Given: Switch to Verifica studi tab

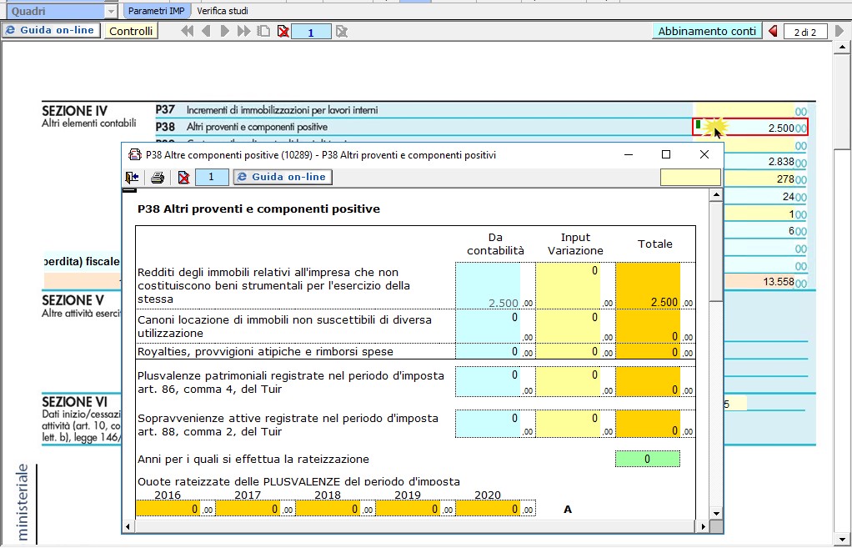Looking at the screenshot, I should (x=223, y=11).
